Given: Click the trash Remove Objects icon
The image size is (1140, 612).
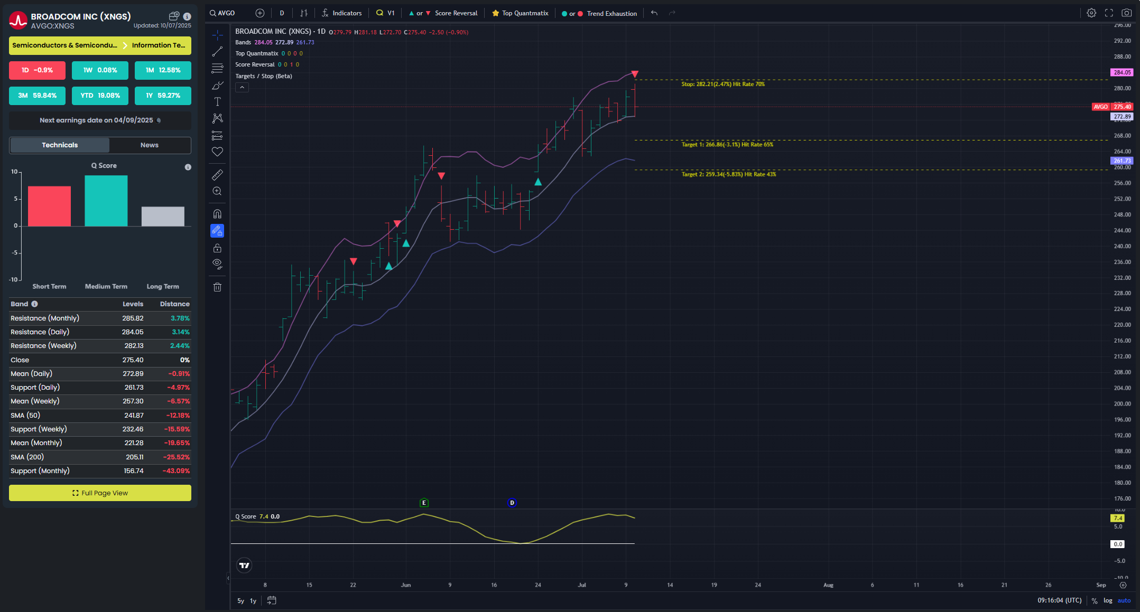Looking at the screenshot, I should click(x=217, y=287).
